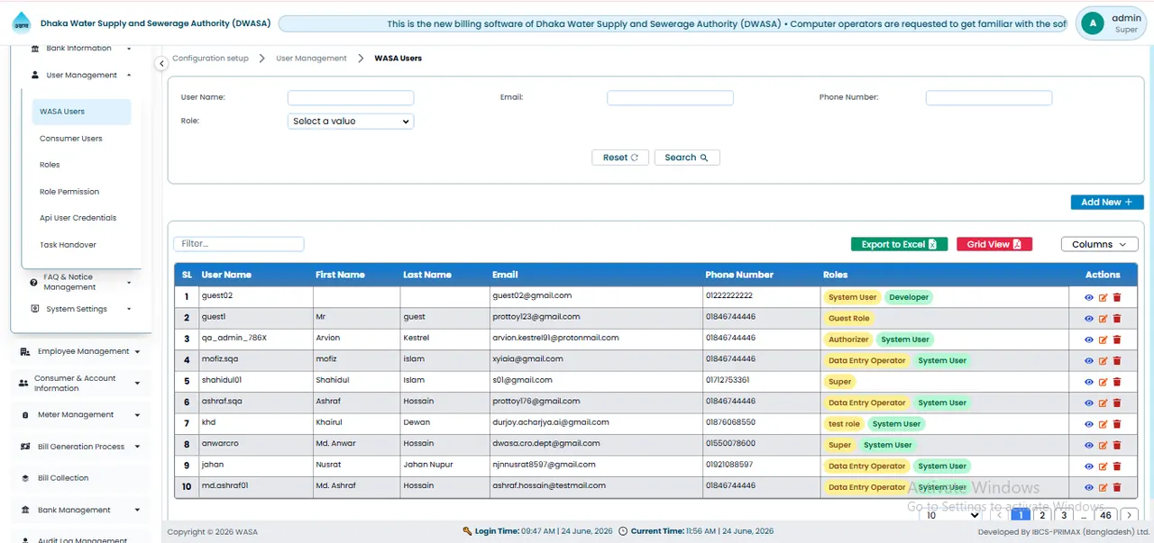Screen dimensions: 1154x543
Task: Sort by Email column header
Action: [x=505, y=275]
